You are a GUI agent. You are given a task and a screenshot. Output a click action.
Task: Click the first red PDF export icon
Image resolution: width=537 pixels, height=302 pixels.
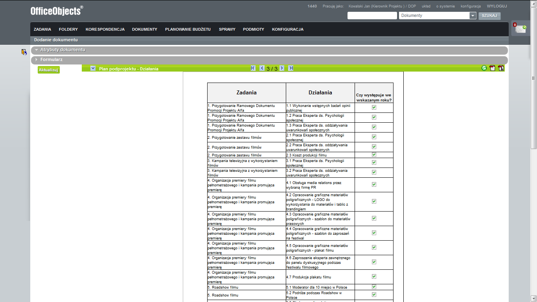point(493,68)
